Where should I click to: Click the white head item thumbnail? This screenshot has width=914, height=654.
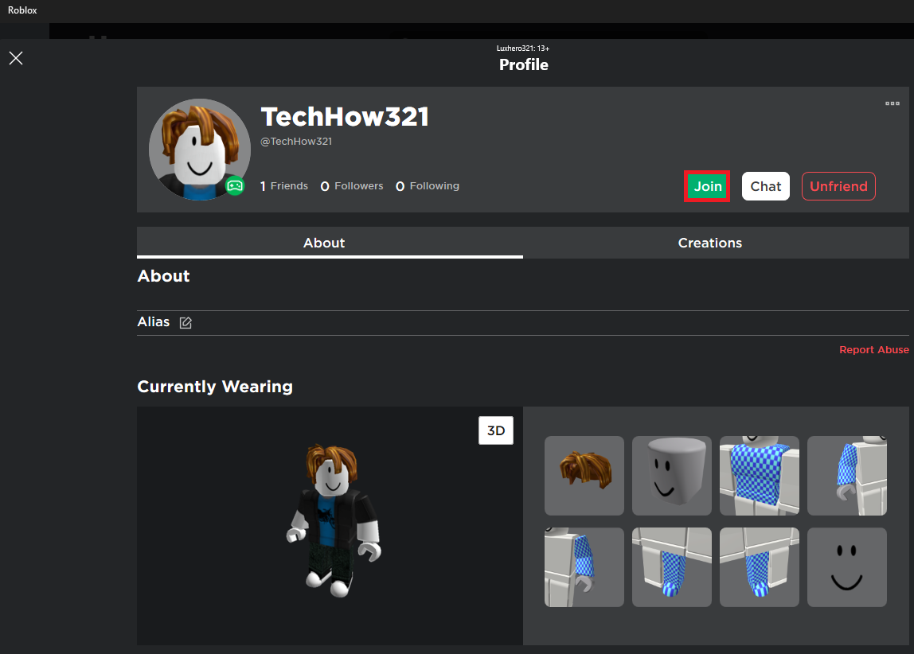(x=671, y=476)
